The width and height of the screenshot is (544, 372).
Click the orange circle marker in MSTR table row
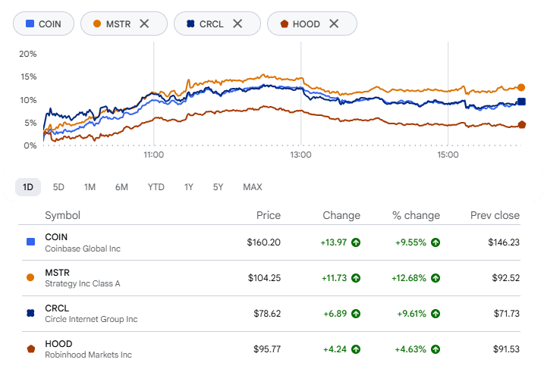click(x=30, y=277)
